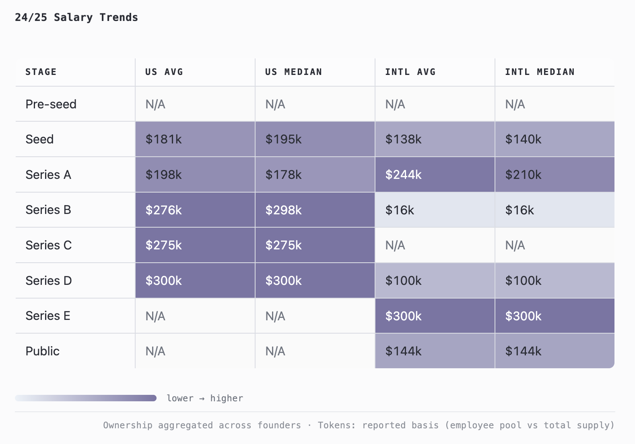Click the lower-to-higher gradient legend bar
635x444 pixels.
pos(86,398)
